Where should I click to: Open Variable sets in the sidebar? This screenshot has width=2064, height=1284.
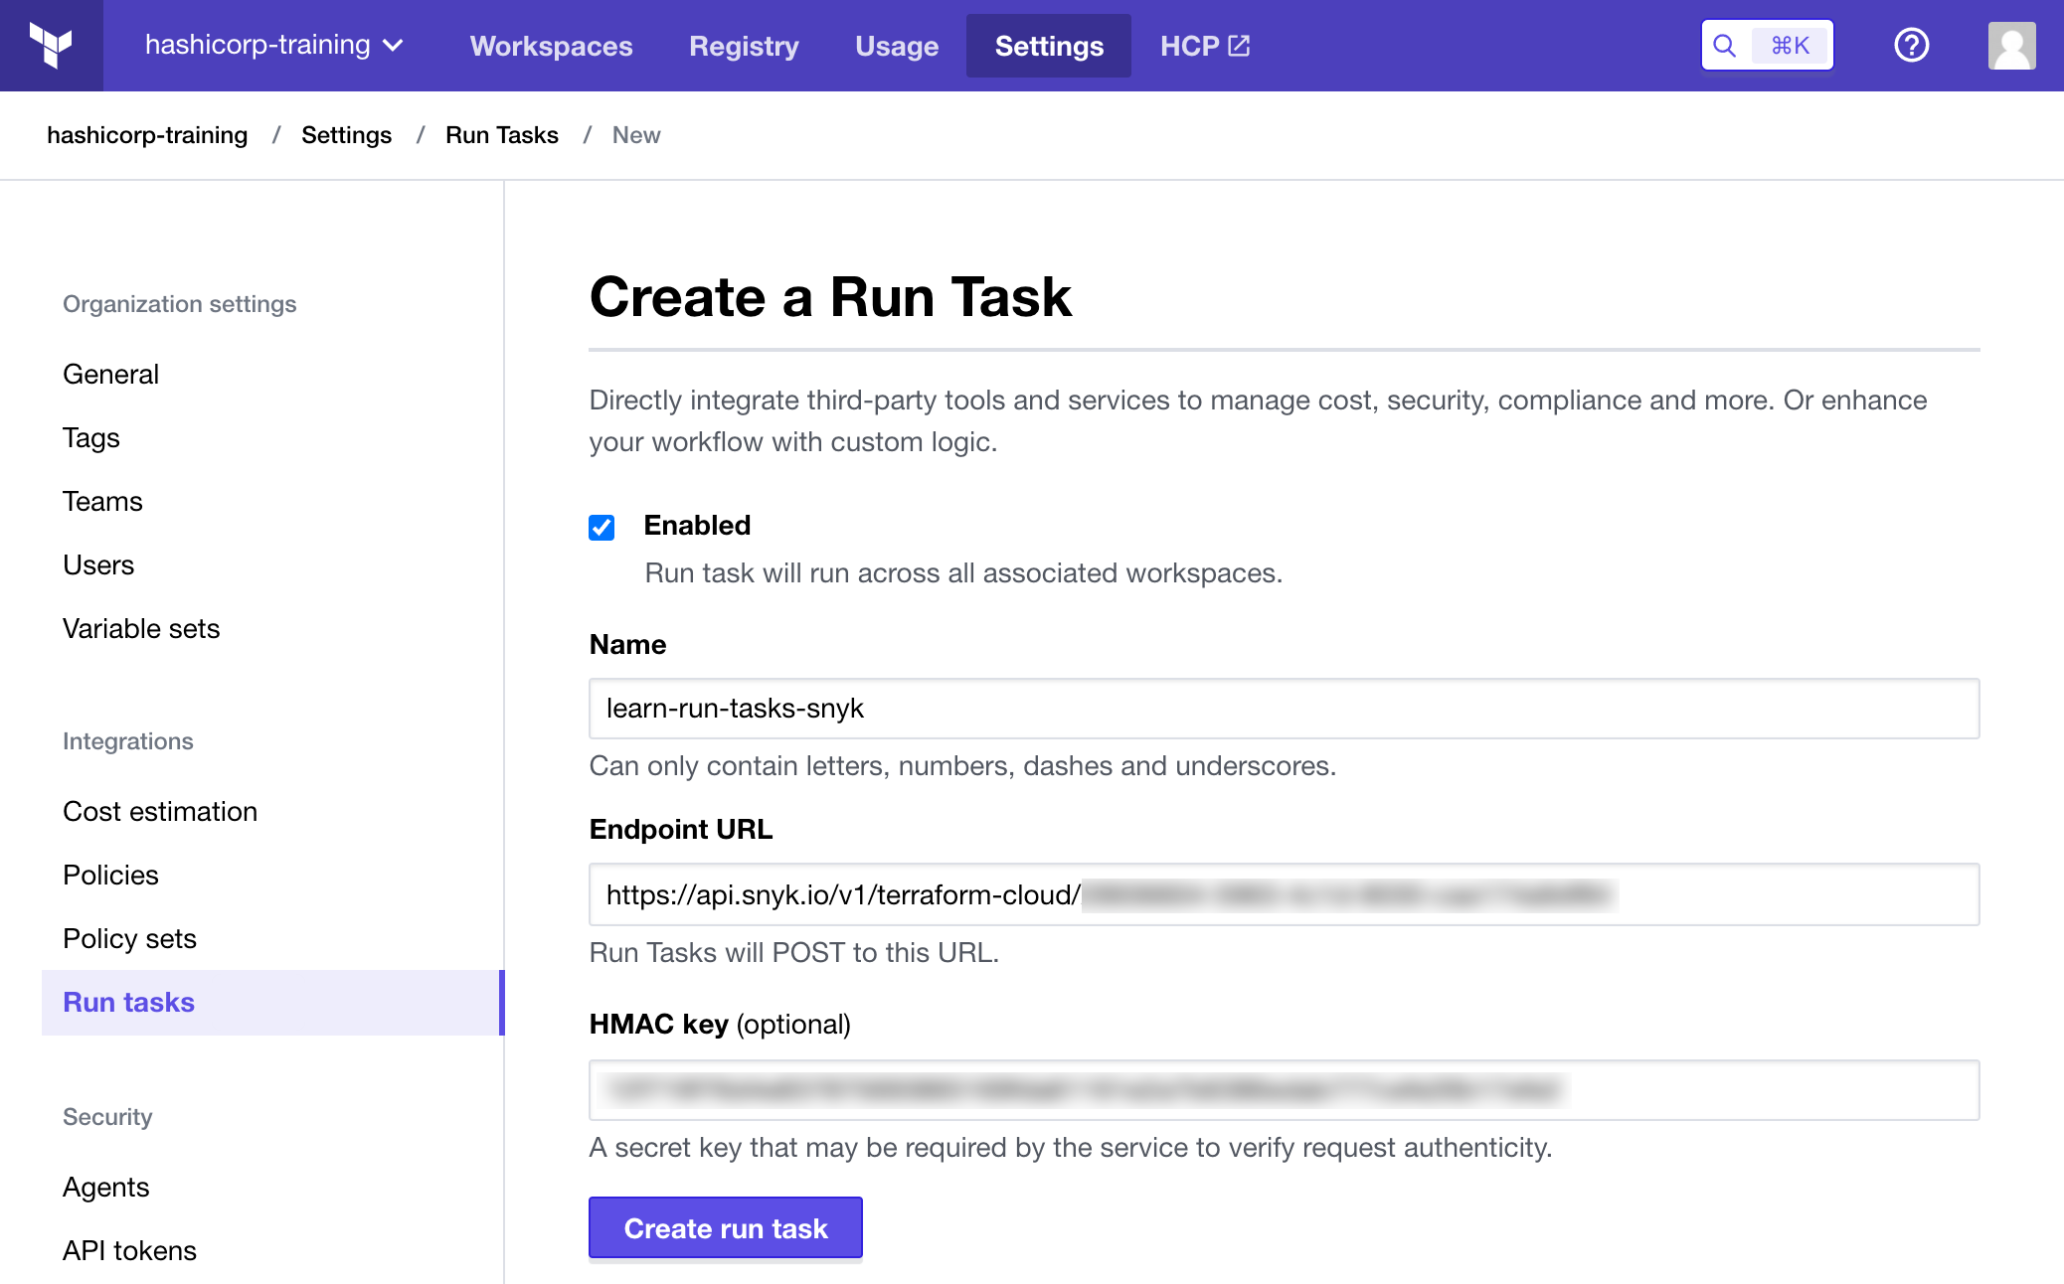point(141,628)
